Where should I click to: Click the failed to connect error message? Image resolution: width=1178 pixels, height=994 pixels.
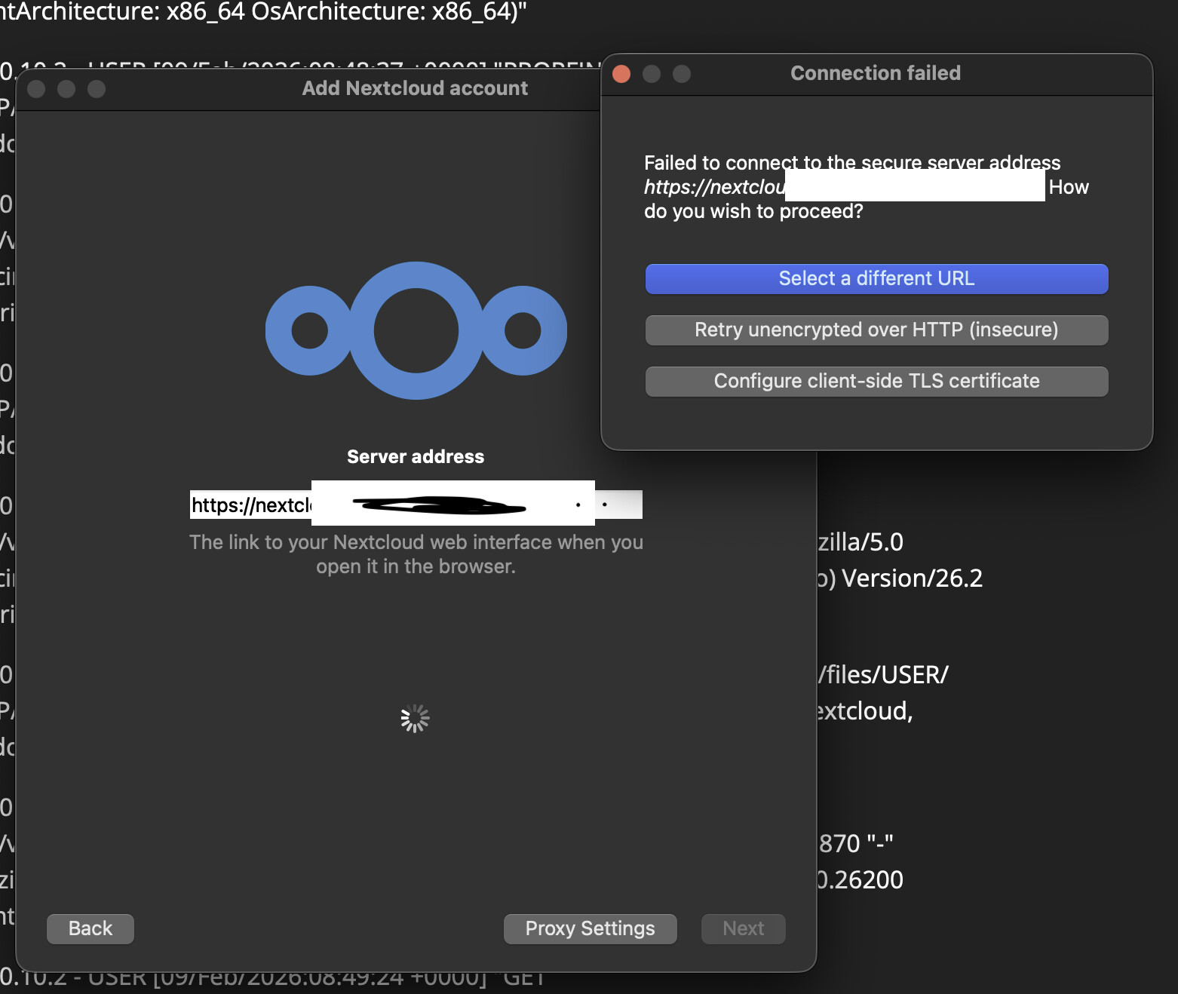coord(852,187)
